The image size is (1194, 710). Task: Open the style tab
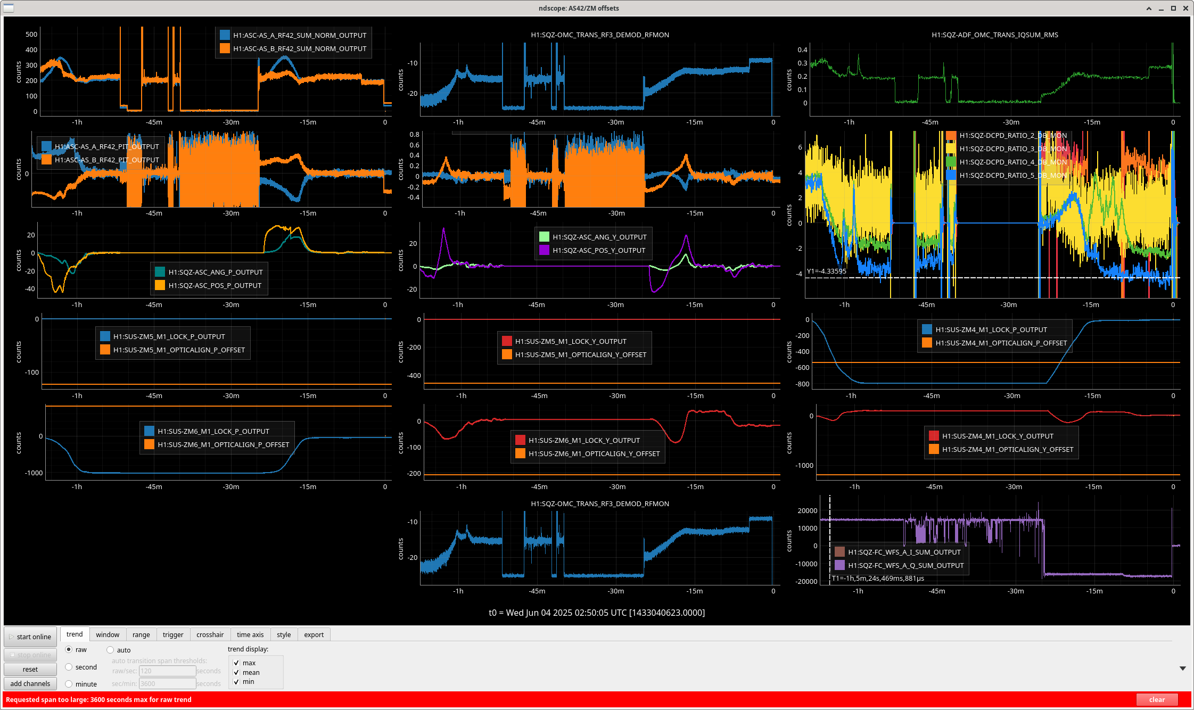284,634
